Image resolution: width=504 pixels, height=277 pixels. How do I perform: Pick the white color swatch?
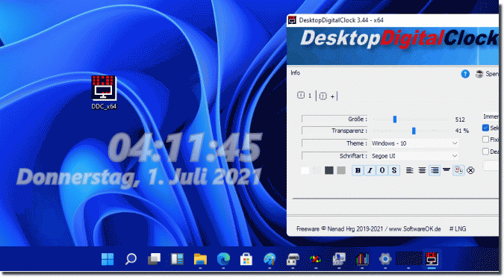(x=305, y=170)
